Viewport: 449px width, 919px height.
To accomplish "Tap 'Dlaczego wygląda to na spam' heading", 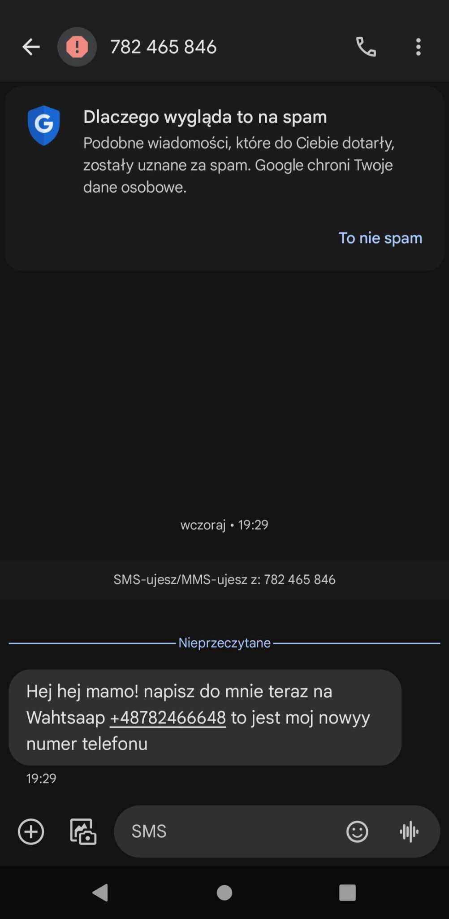I will pyautogui.click(x=205, y=117).
